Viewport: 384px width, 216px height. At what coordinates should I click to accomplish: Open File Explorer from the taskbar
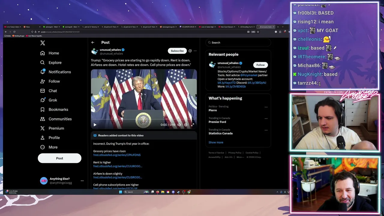point(163,192)
